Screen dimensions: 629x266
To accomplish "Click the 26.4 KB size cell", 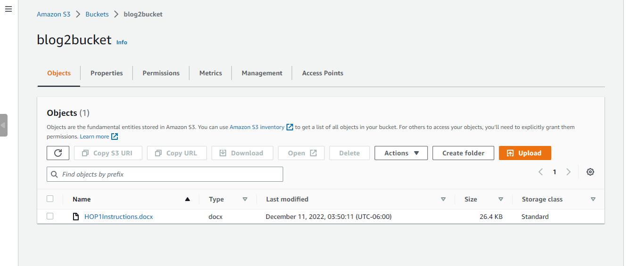I will coord(491,217).
